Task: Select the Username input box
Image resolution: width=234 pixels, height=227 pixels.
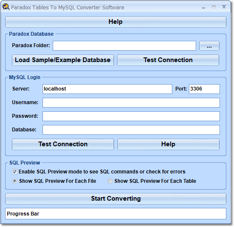Action: (131, 102)
